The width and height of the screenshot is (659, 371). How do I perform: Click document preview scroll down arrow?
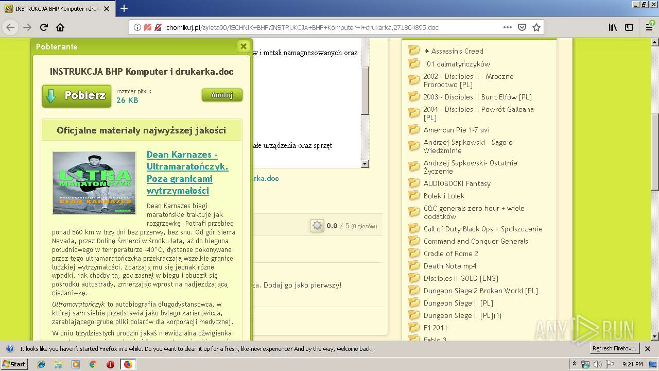pos(365,164)
